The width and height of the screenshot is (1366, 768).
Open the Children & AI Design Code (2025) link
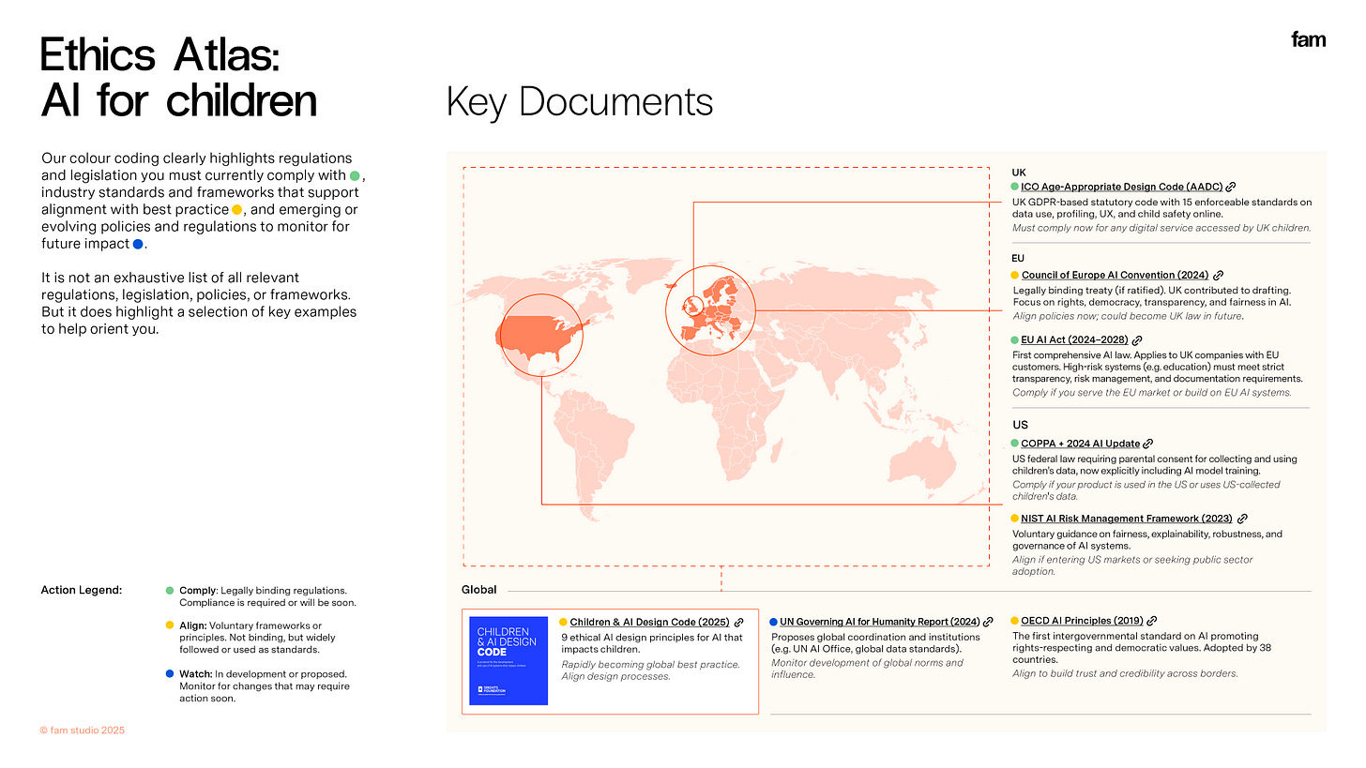650,622
